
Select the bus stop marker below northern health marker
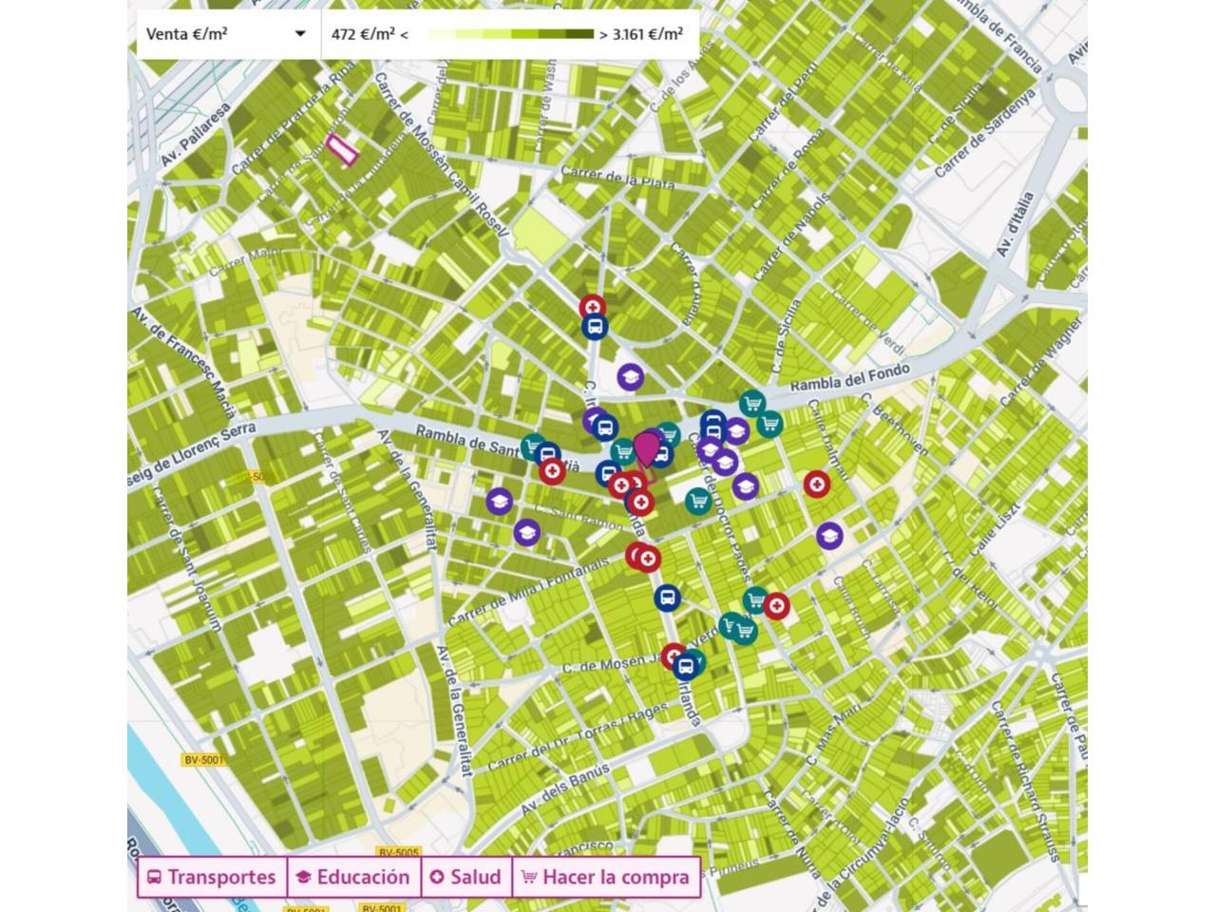[x=595, y=328]
